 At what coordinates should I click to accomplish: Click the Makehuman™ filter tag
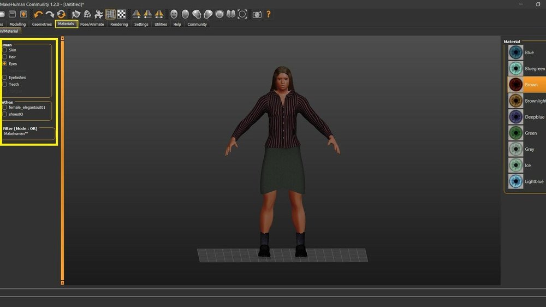(x=15, y=134)
